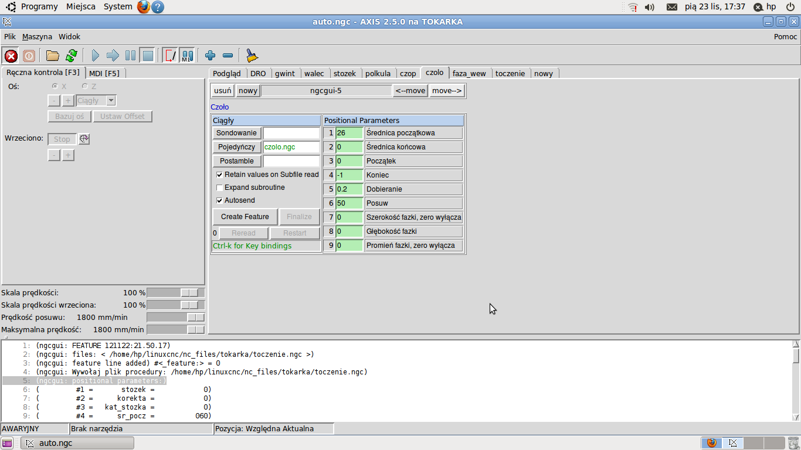Click Sondowanie button
The height and width of the screenshot is (450, 801).
[x=237, y=133]
